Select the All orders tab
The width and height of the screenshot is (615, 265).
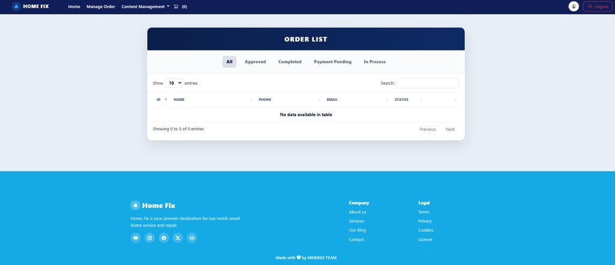[229, 62]
